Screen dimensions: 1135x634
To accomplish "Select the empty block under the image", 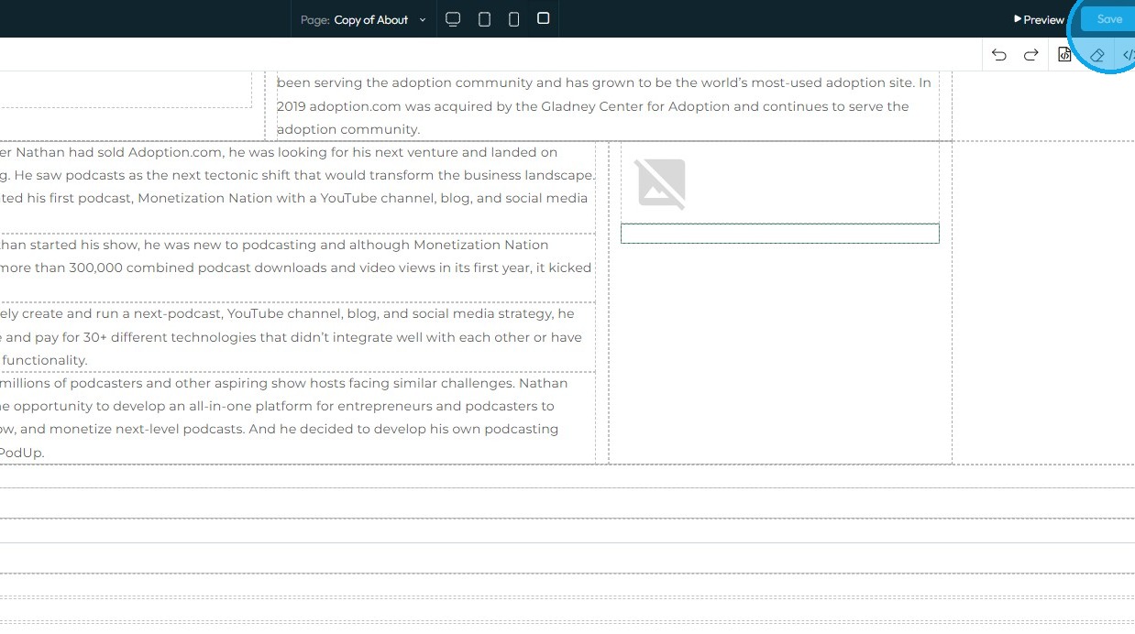I will [780, 234].
